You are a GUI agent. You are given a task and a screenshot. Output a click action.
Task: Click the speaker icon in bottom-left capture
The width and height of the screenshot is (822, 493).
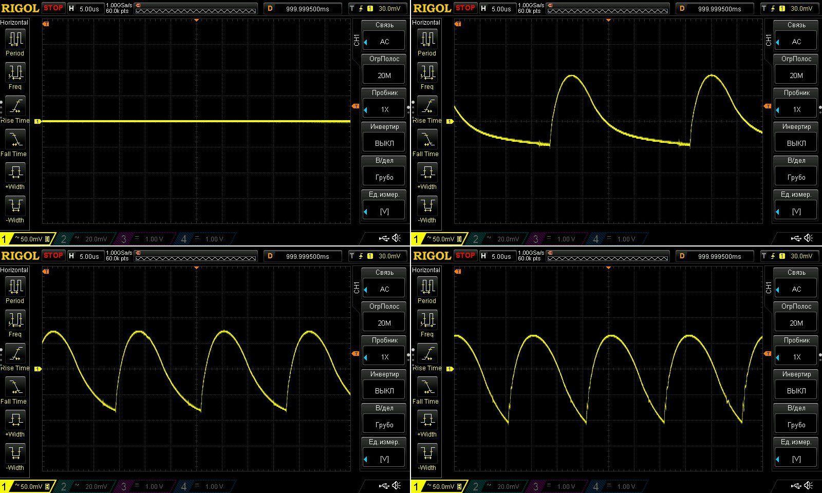tap(397, 485)
